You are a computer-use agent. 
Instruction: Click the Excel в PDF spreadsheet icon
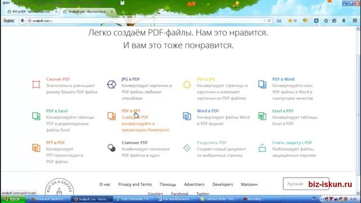262,116
